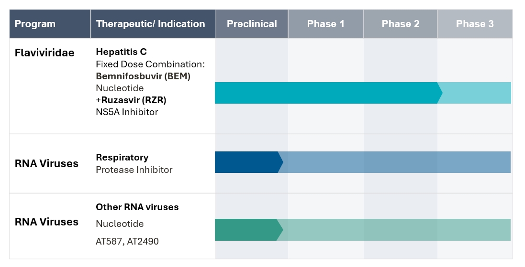The image size is (525, 267).
Task: Click the light teal Phase 3 bar segment
Action: click(x=476, y=93)
